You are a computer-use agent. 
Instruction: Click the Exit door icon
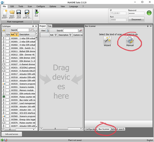pos(36,12)
